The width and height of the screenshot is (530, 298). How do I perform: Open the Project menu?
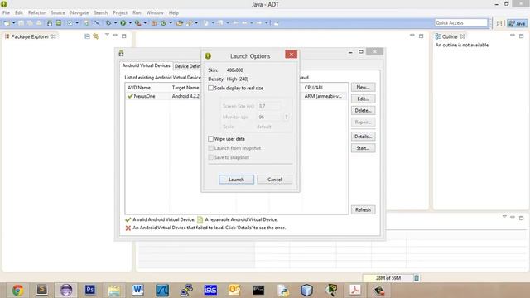[x=120, y=12]
